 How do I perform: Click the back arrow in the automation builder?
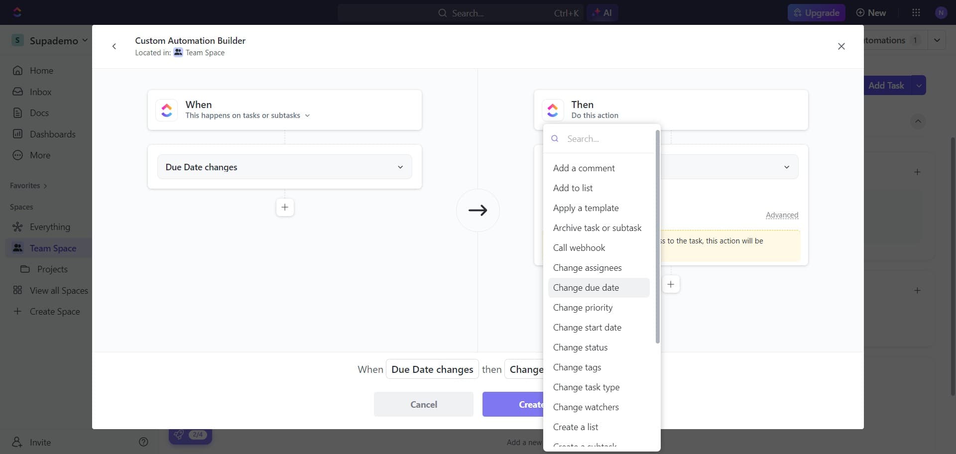point(114,46)
